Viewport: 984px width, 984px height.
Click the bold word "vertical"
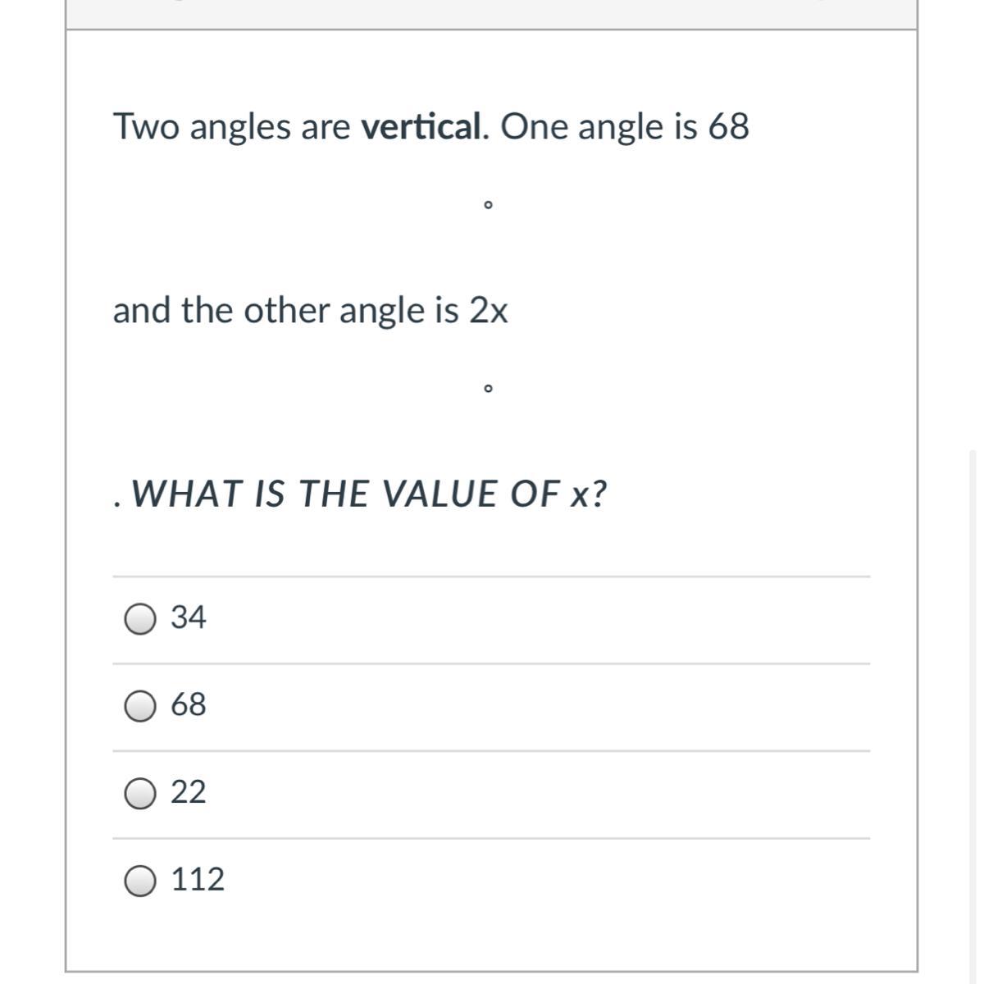click(x=421, y=127)
